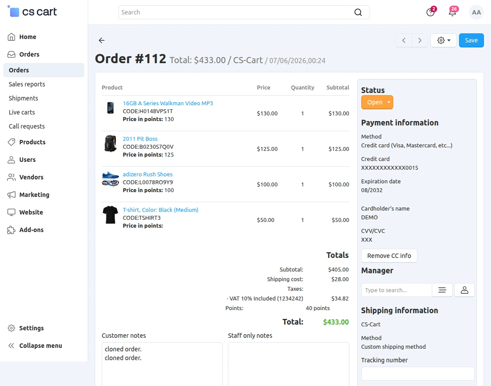Click the Vendors people icon
The height and width of the screenshot is (386, 491).
[11, 177]
